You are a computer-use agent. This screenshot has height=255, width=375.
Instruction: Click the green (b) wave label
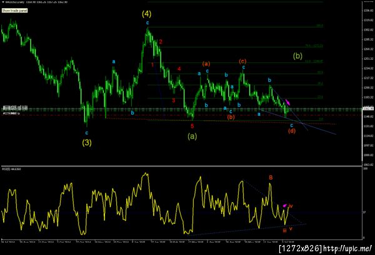[297, 56]
